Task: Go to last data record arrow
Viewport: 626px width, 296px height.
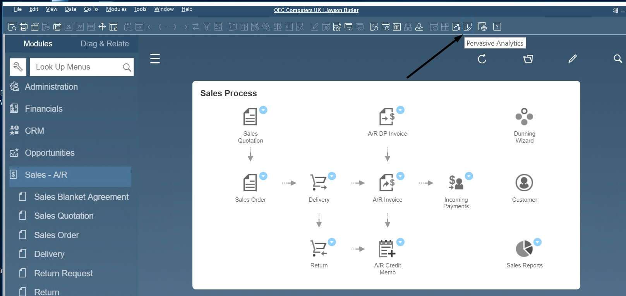Action: click(x=184, y=27)
